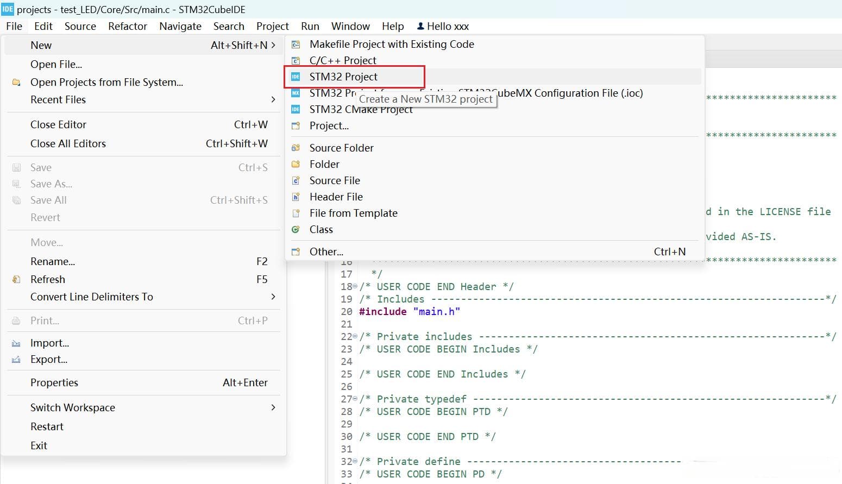Click the Export icon
Screen dimensions: 842x484
16,359
